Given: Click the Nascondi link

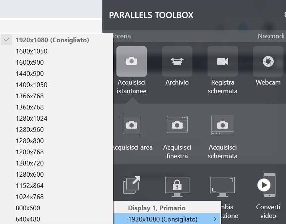Looking at the screenshot, I should pyautogui.click(x=271, y=36).
